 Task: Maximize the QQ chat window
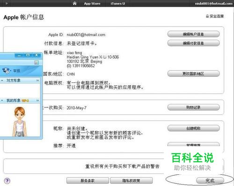[28, 55]
